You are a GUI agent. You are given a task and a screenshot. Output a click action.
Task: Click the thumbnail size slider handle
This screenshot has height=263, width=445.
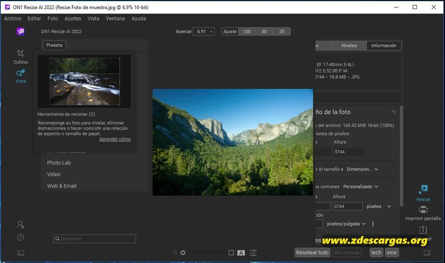(183, 253)
